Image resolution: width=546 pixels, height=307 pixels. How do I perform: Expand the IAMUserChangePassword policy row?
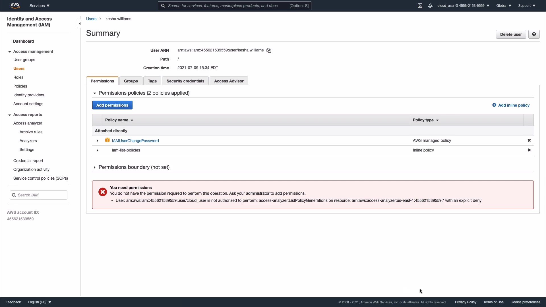pyautogui.click(x=97, y=141)
